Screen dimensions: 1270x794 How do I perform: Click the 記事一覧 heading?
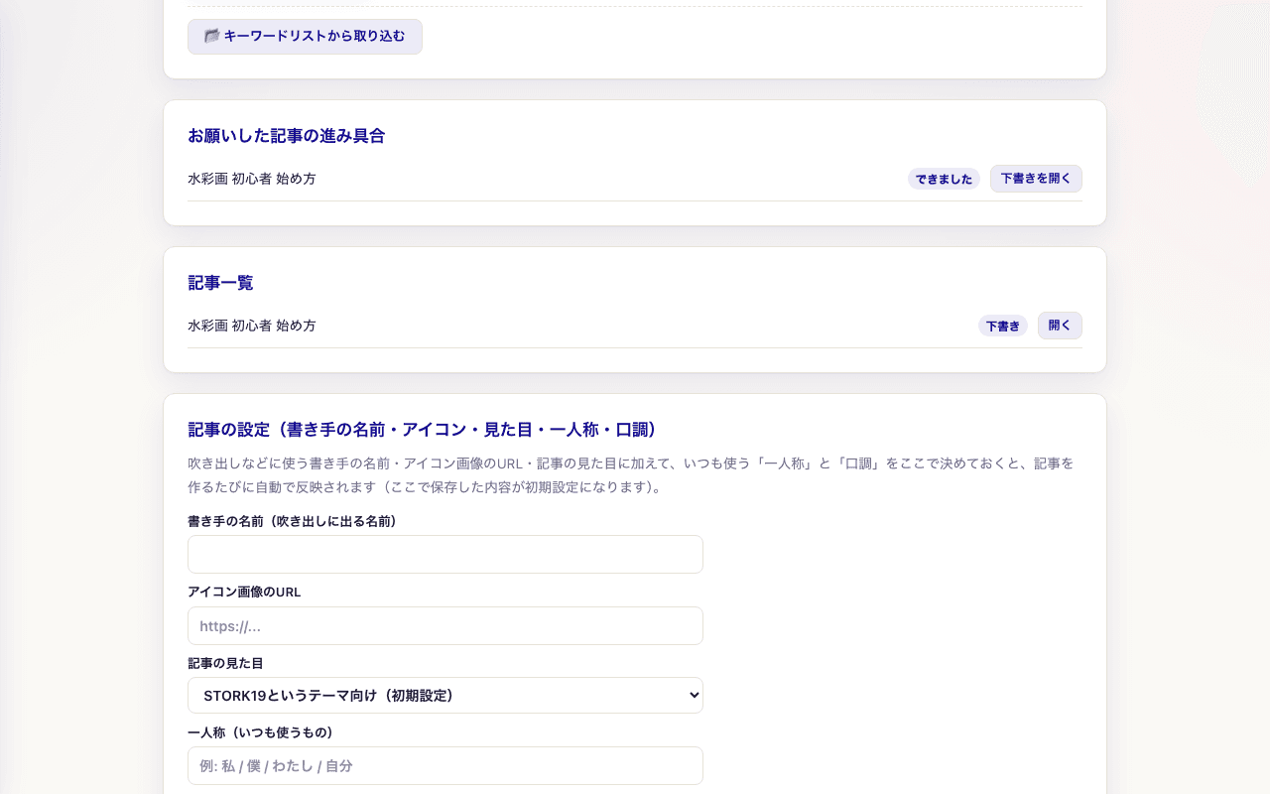point(220,283)
